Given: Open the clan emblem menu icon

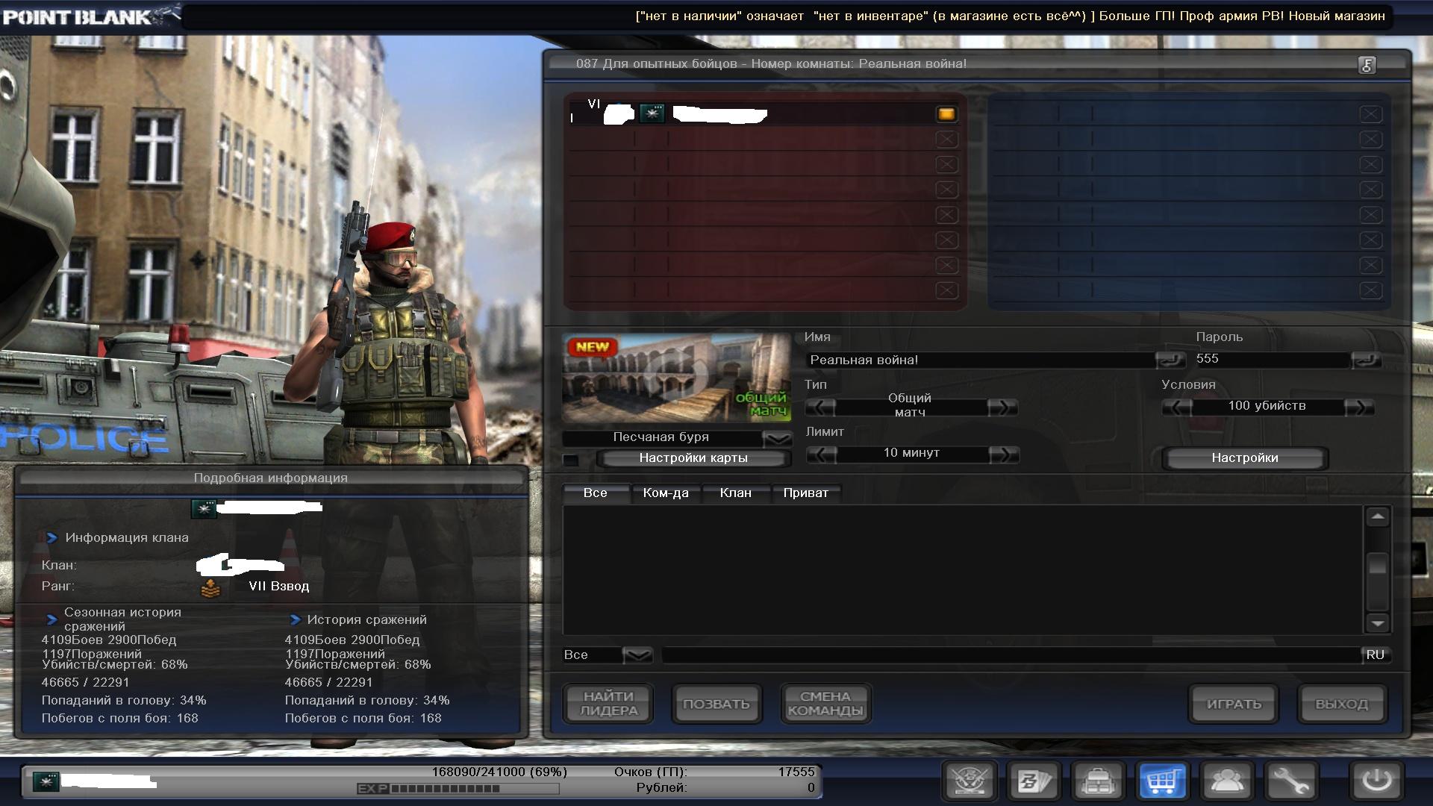Looking at the screenshot, I should coord(970,781).
